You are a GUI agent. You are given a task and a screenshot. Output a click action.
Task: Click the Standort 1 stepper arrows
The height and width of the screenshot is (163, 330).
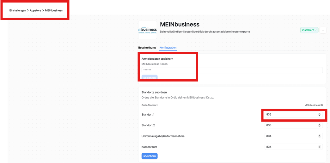point(319,114)
